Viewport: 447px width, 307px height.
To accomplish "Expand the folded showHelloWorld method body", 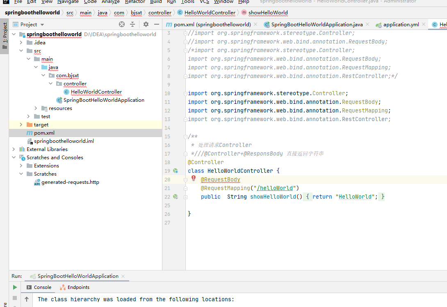I will click(x=185, y=197).
